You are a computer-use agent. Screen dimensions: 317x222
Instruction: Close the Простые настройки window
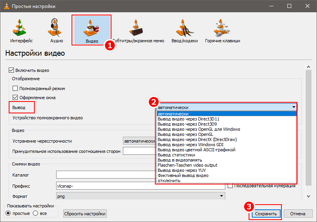[307, 6]
